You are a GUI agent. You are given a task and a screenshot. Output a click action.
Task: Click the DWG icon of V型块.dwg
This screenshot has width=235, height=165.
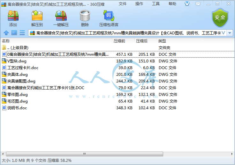(x=4, y=61)
